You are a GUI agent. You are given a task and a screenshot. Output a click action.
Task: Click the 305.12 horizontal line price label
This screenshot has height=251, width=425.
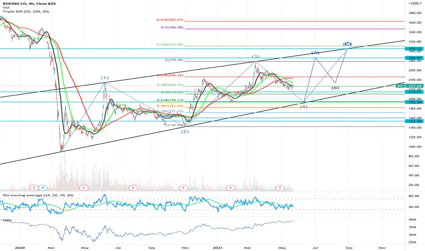[x=414, y=49]
